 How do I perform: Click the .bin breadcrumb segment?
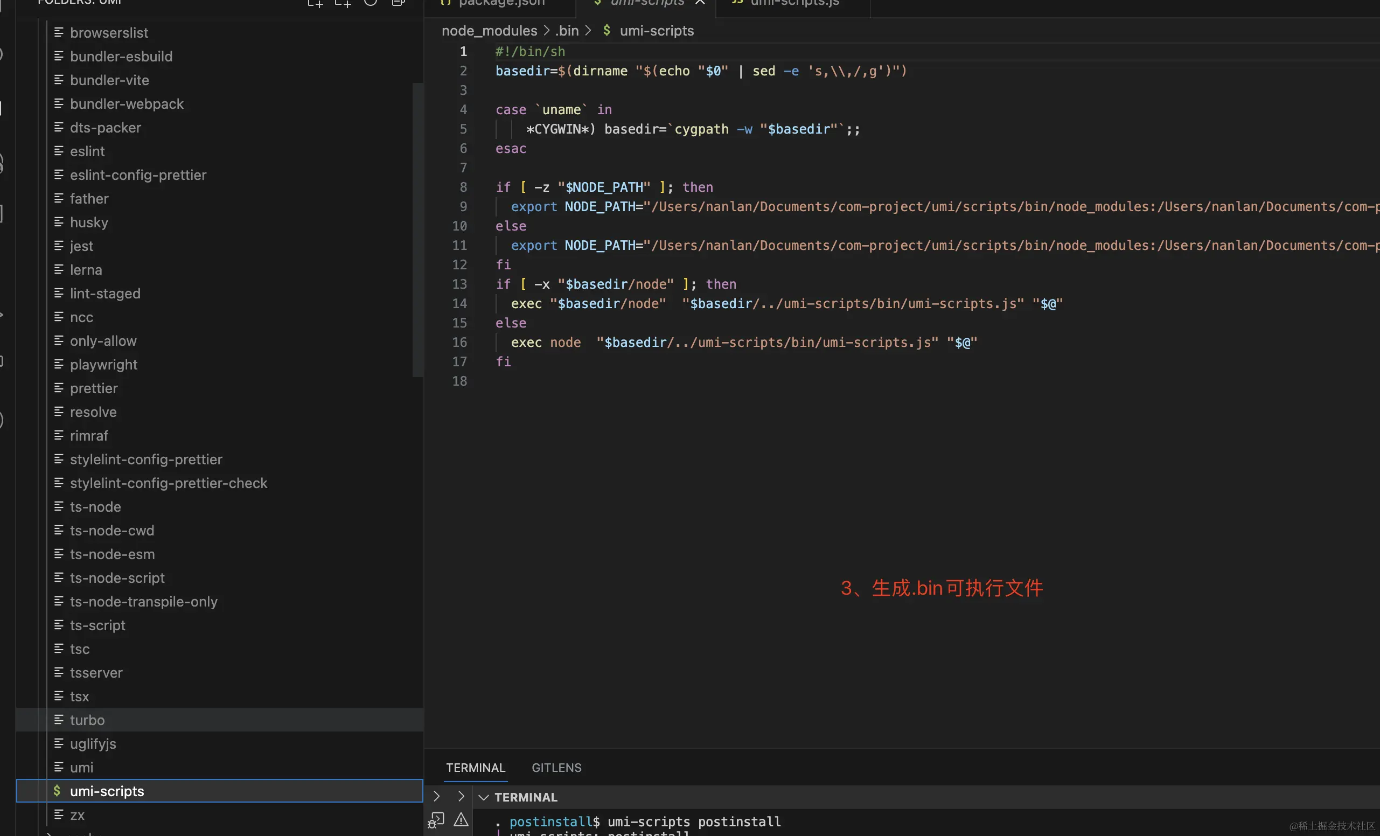click(567, 31)
